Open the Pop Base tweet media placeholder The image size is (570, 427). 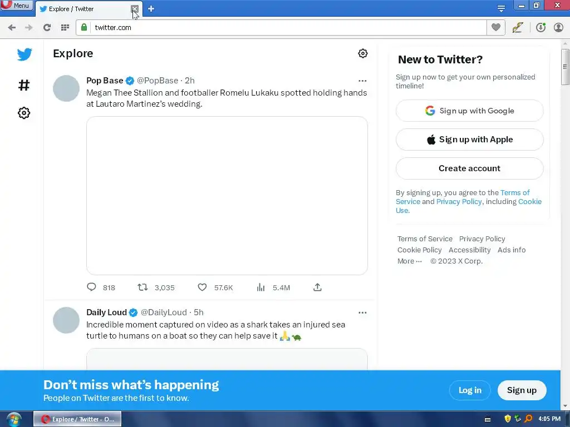(x=227, y=196)
